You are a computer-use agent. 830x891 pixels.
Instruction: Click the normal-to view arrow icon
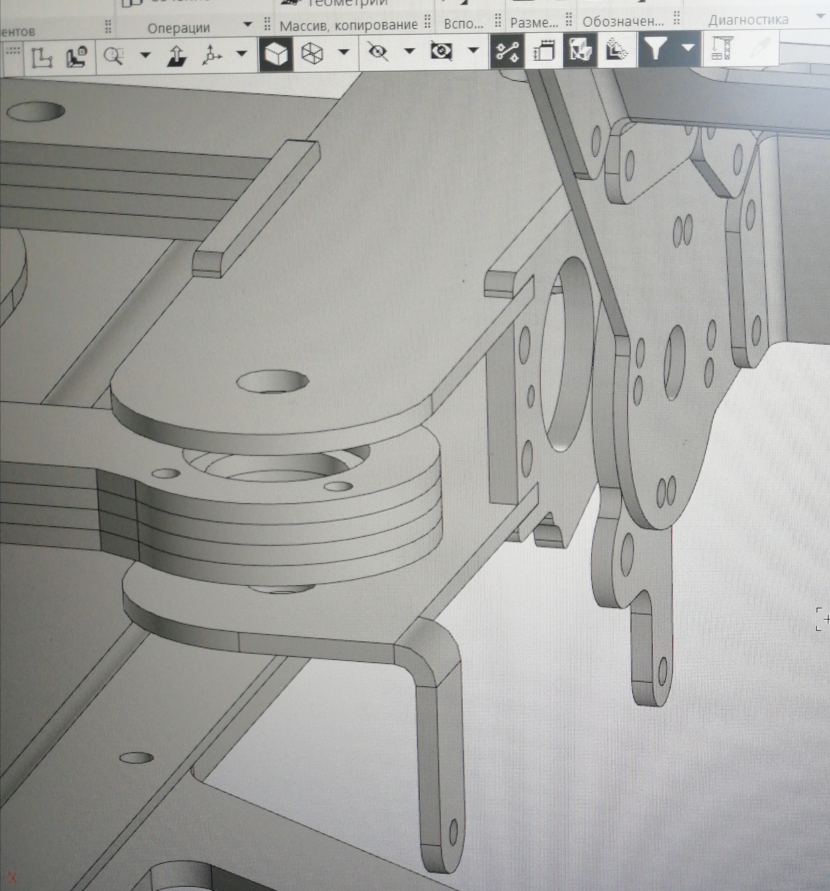(176, 56)
